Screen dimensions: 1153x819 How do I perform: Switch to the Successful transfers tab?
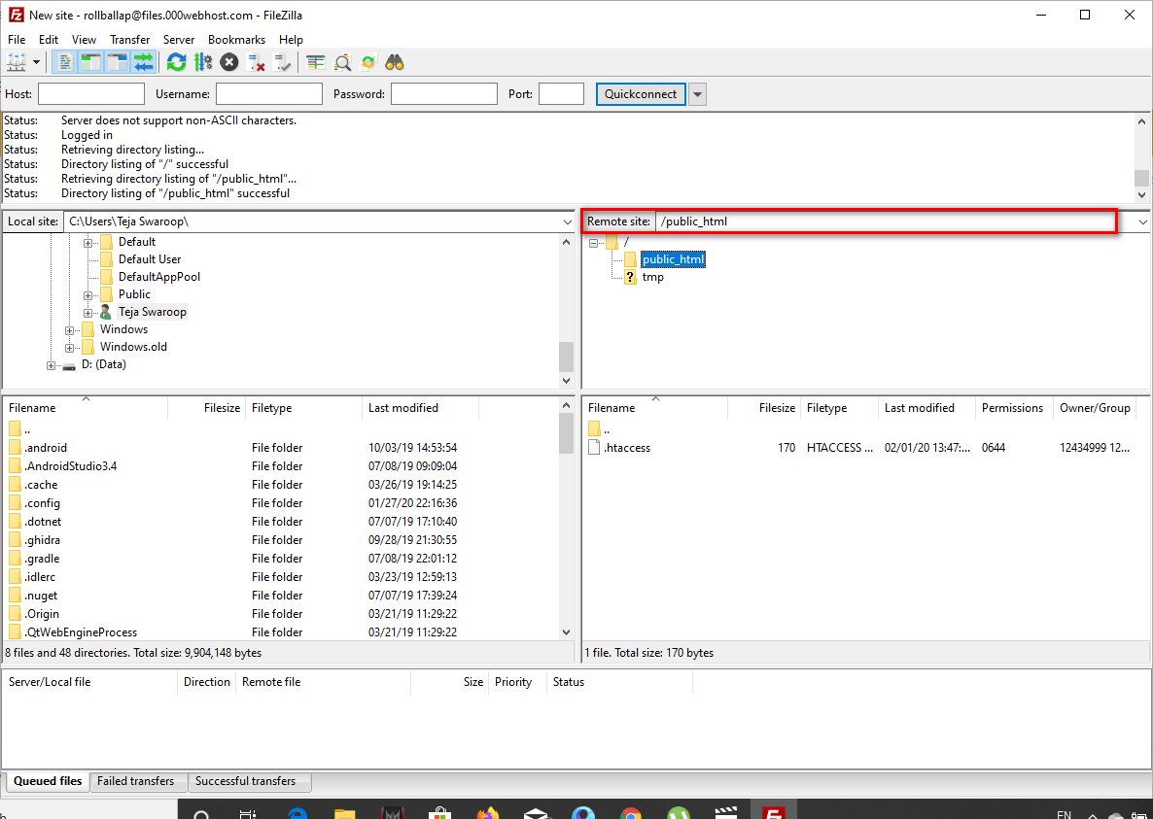pos(246,781)
